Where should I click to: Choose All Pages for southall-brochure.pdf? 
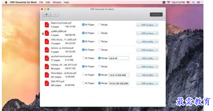tap(83, 58)
